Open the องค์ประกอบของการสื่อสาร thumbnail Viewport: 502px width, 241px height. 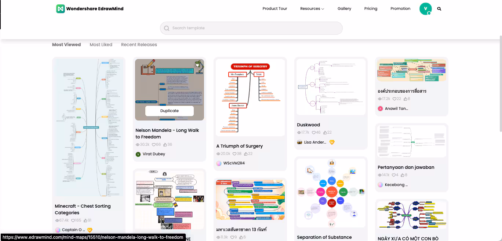pos(412,70)
